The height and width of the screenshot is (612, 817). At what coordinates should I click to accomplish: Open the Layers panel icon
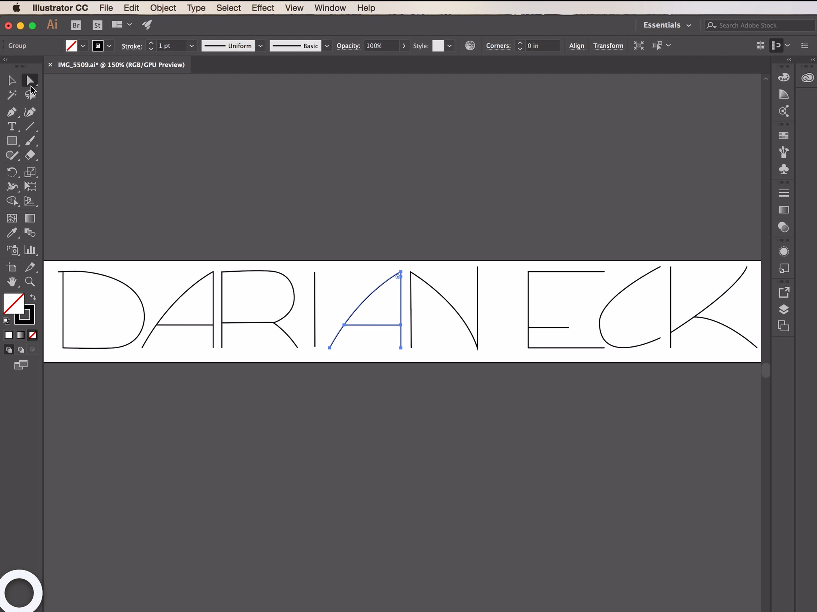pyautogui.click(x=783, y=310)
